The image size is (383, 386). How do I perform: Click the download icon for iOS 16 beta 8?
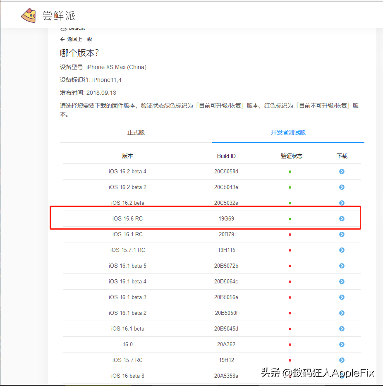tap(342, 376)
